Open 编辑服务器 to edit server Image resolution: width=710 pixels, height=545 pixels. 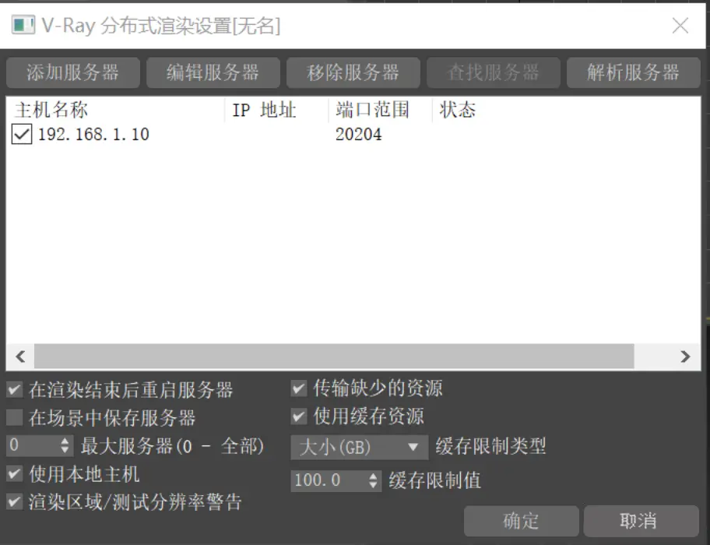pos(213,72)
